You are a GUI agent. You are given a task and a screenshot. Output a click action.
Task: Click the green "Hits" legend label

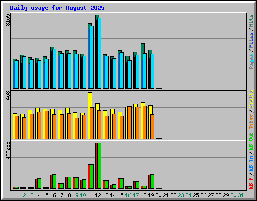point(251,21)
